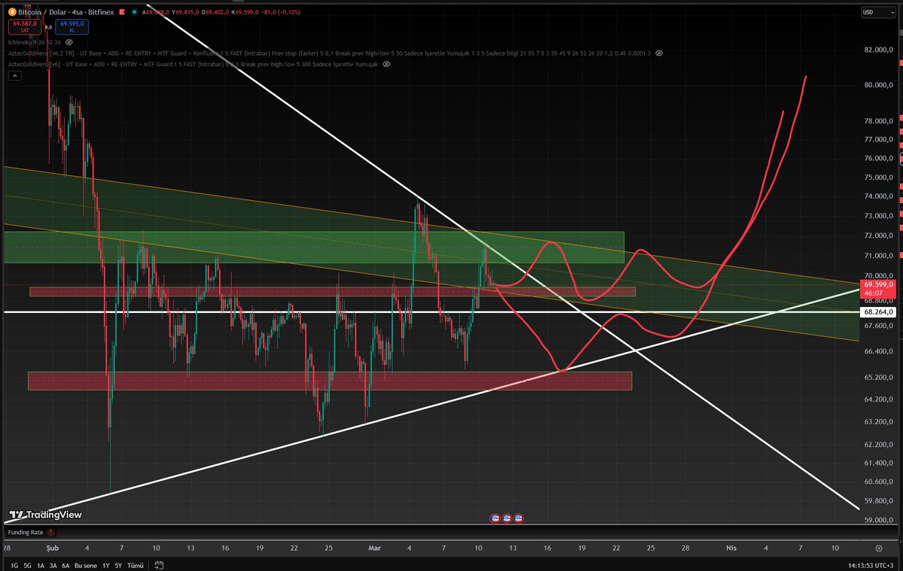Select the 1Y time range

pos(105,565)
